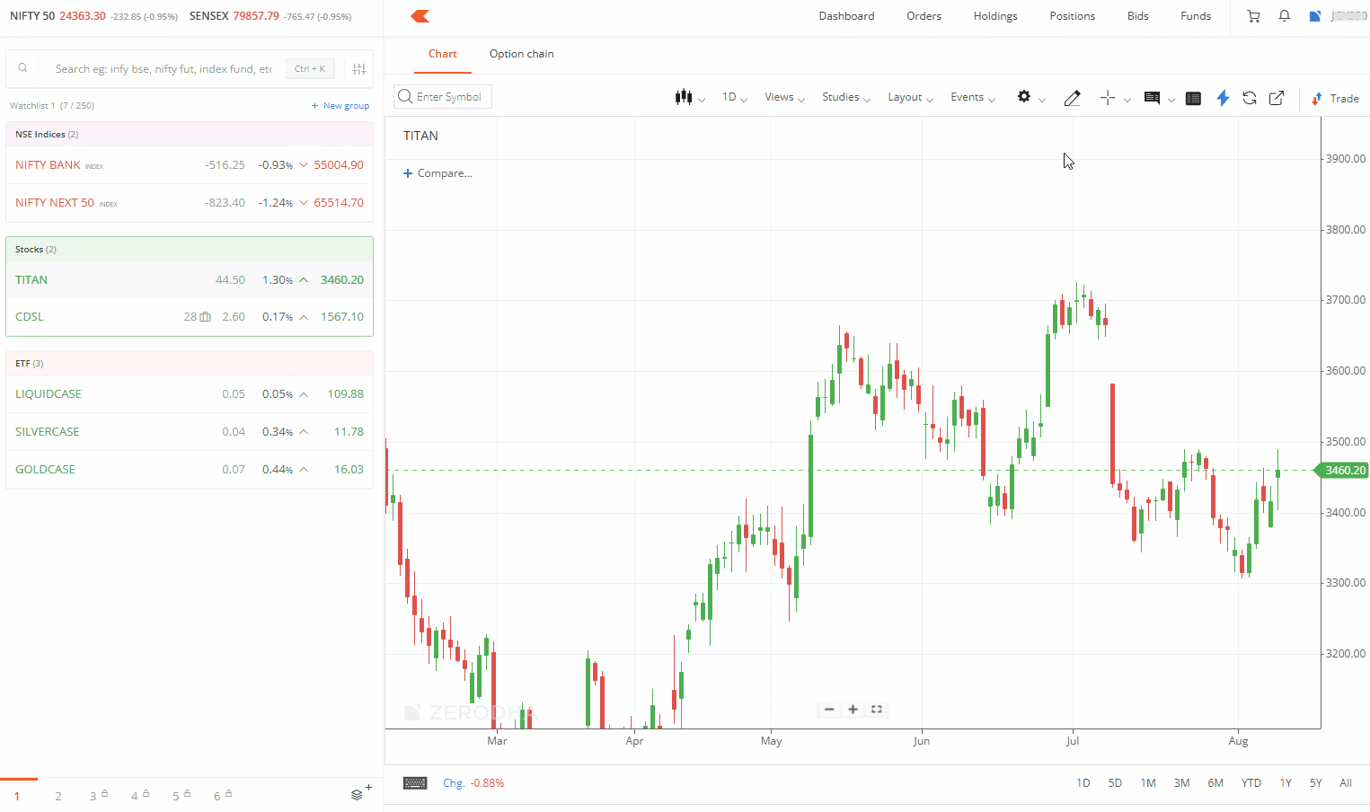The image size is (1370, 812).
Task: Click the New group link
Action: point(340,106)
